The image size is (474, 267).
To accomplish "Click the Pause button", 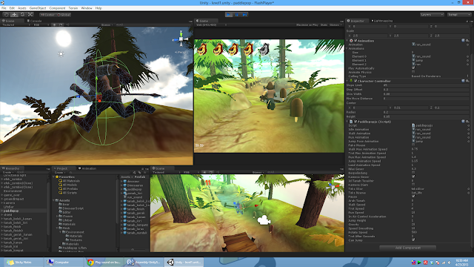I will tap(237, 15).
